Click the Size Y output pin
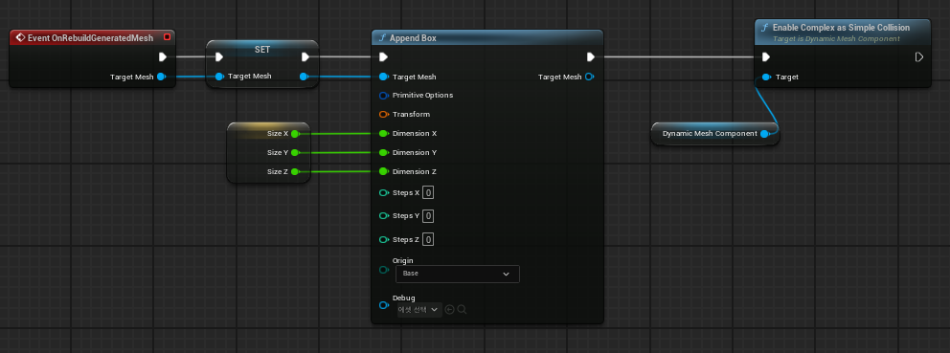The width and height of the screenshot is (950, 353). click(294, 152)
